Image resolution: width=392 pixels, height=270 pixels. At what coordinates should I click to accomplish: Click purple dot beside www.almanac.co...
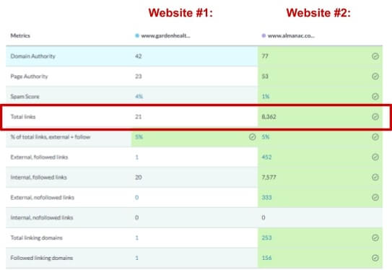(263, 35)
